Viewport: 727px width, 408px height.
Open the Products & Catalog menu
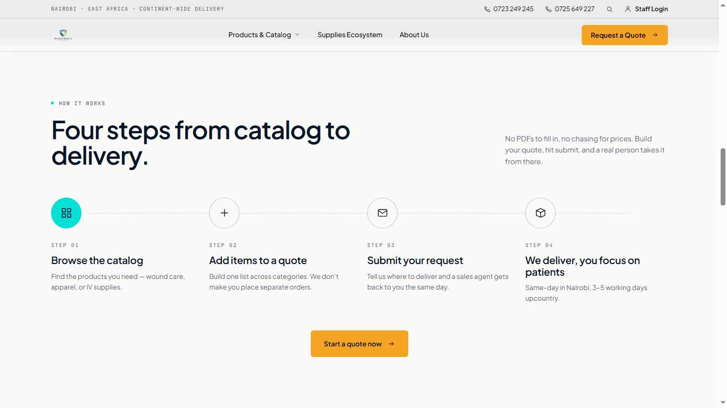click(264, 35)
